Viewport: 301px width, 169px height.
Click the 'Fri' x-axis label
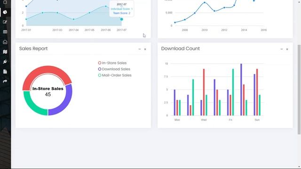point(230,120)
